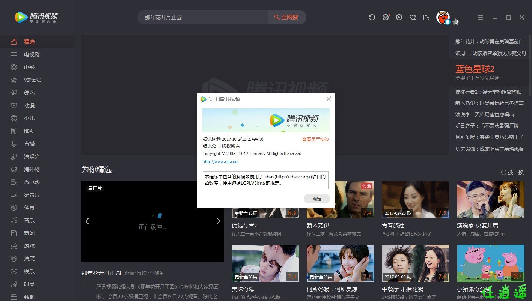This screenshot has height=301, width=532.
Task: Click 换一换 to refresh recommendations
Action: pos(512,172)
